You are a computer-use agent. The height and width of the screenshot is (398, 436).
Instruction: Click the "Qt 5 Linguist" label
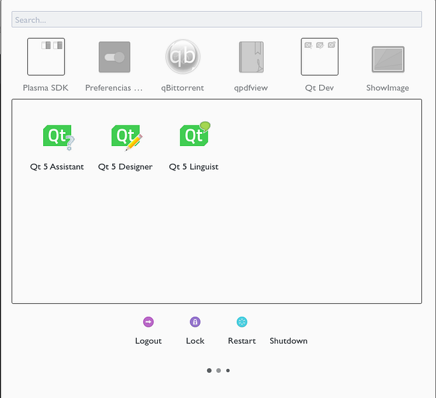coord(194,167)
